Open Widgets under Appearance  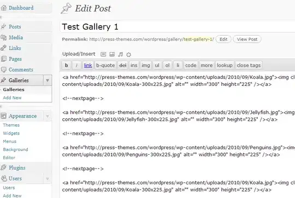[x=11, y=133]
